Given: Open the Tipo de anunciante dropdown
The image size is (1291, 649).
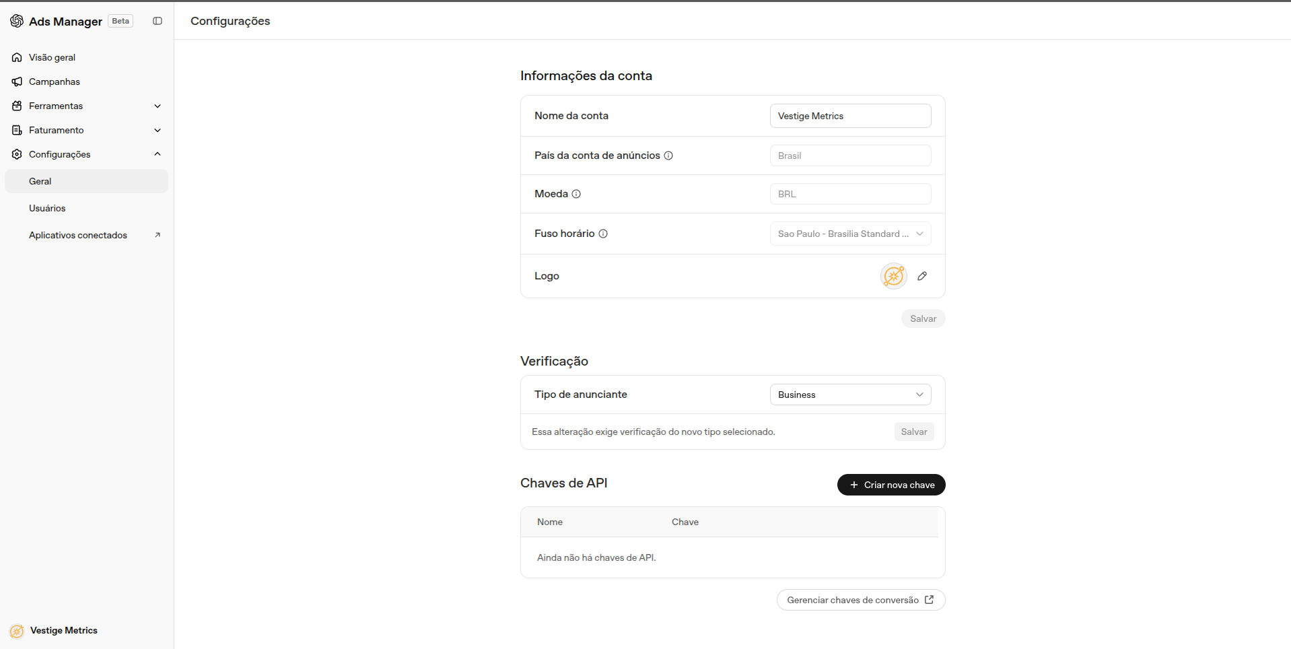Looking at the screenshot, I should click(x=851, y=395).
